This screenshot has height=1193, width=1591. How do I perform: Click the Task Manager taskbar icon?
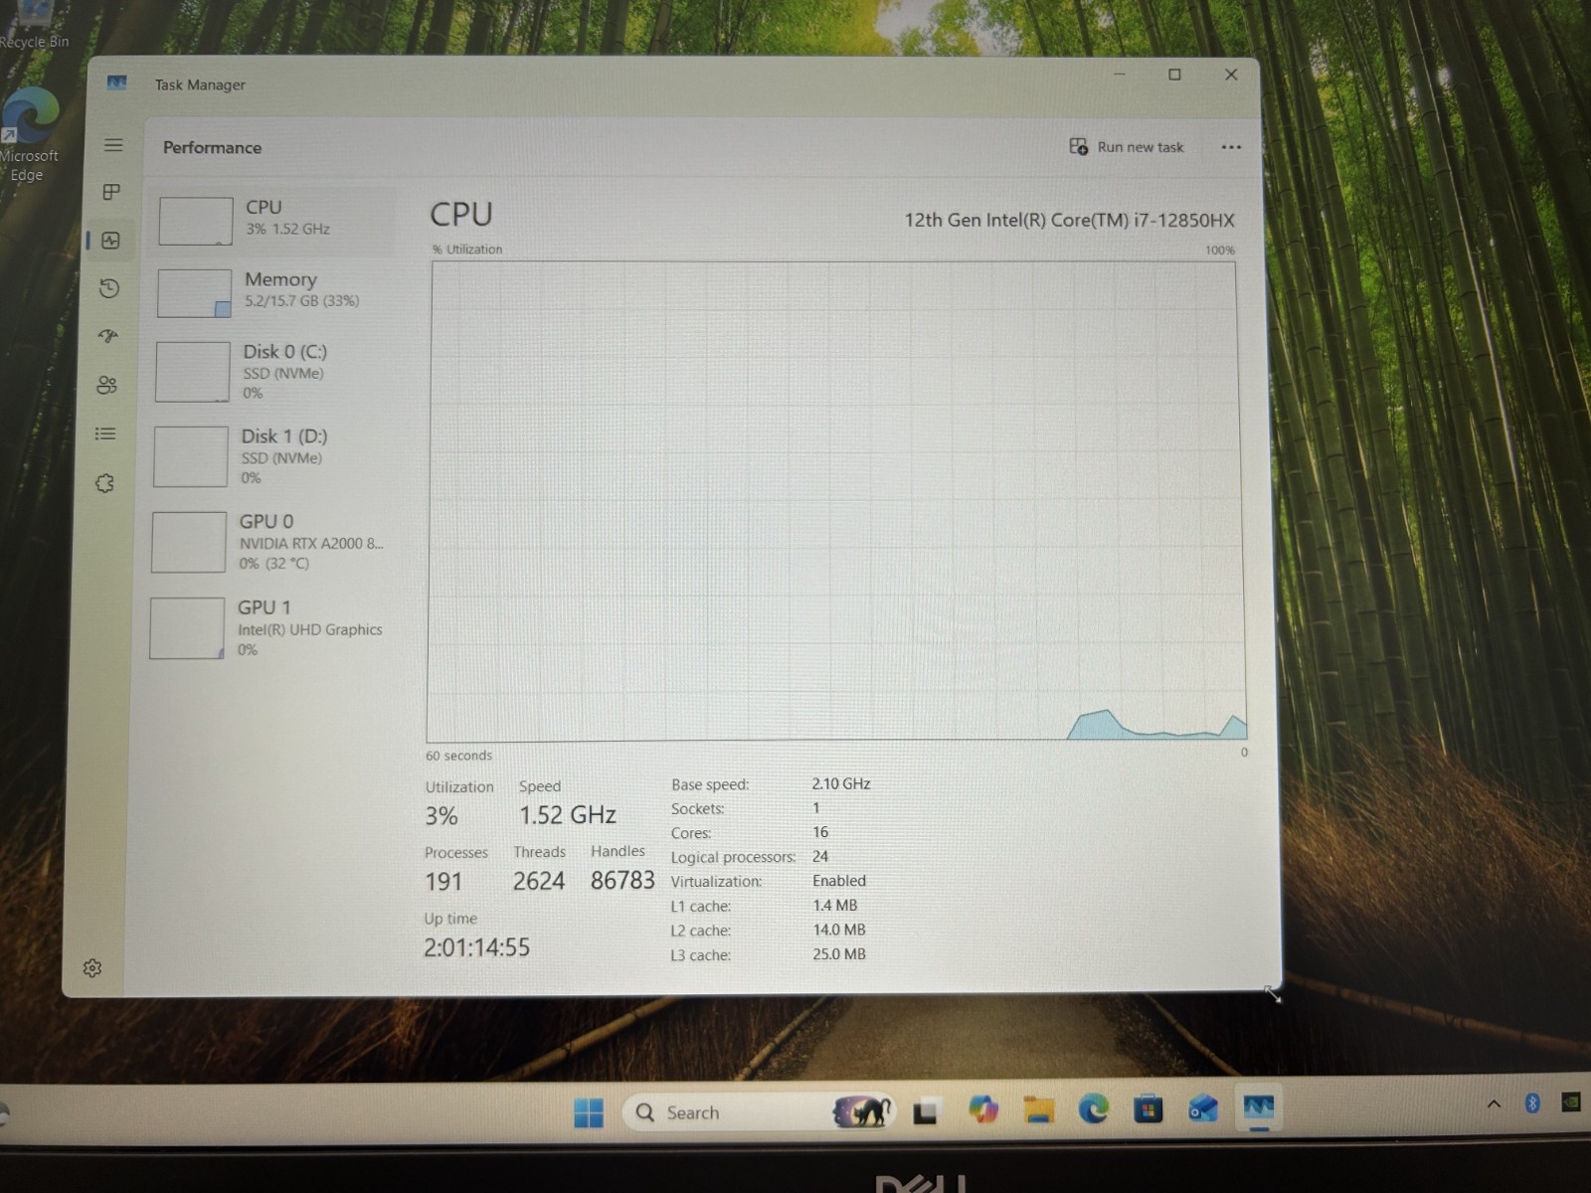(1259, 1108)
